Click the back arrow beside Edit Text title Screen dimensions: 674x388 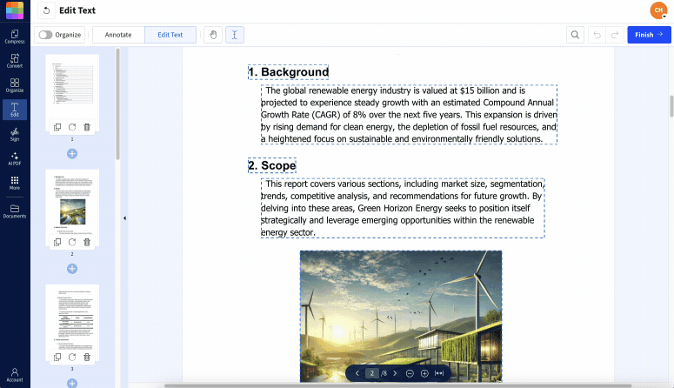pos(46,10)
